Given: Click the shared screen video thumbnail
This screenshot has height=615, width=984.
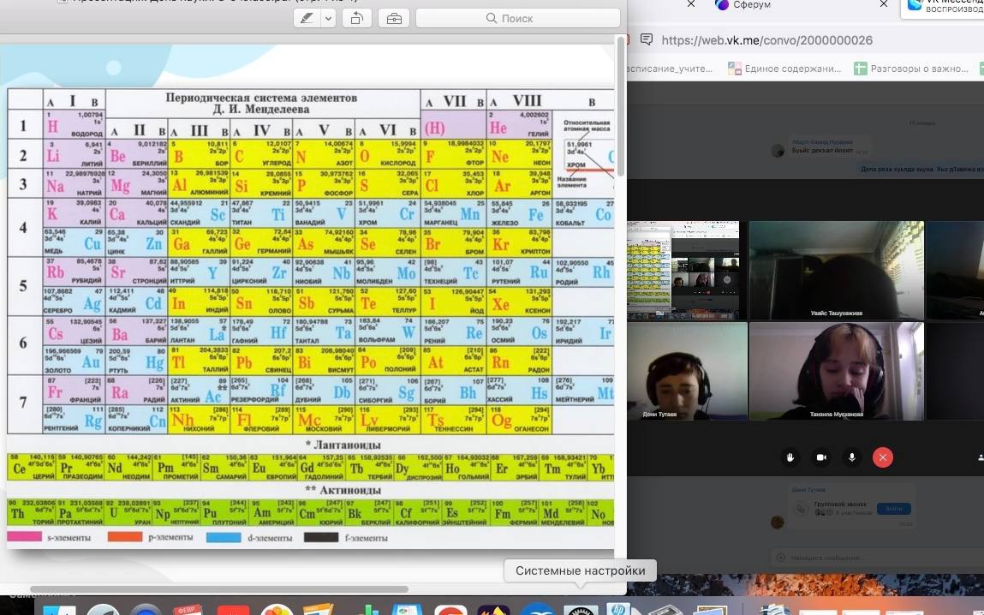Looking at the screenshot, I should point(683,270).
